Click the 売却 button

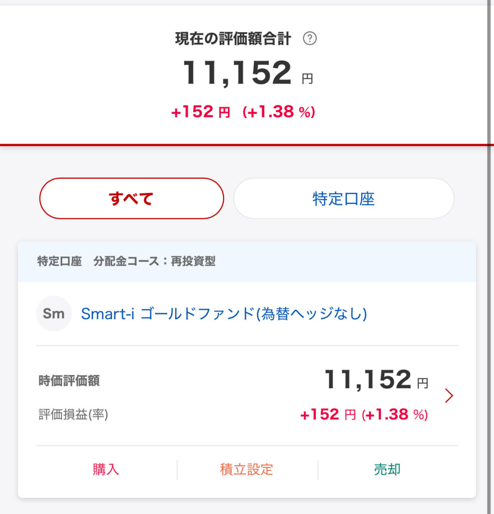pyautogui.click(x=387, y=469)
